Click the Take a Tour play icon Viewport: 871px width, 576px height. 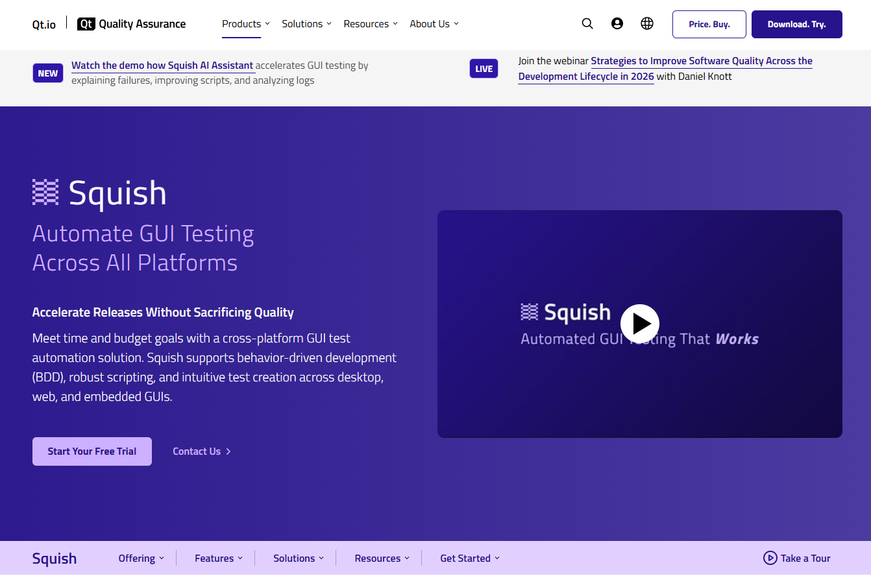[x=770, y=558]
